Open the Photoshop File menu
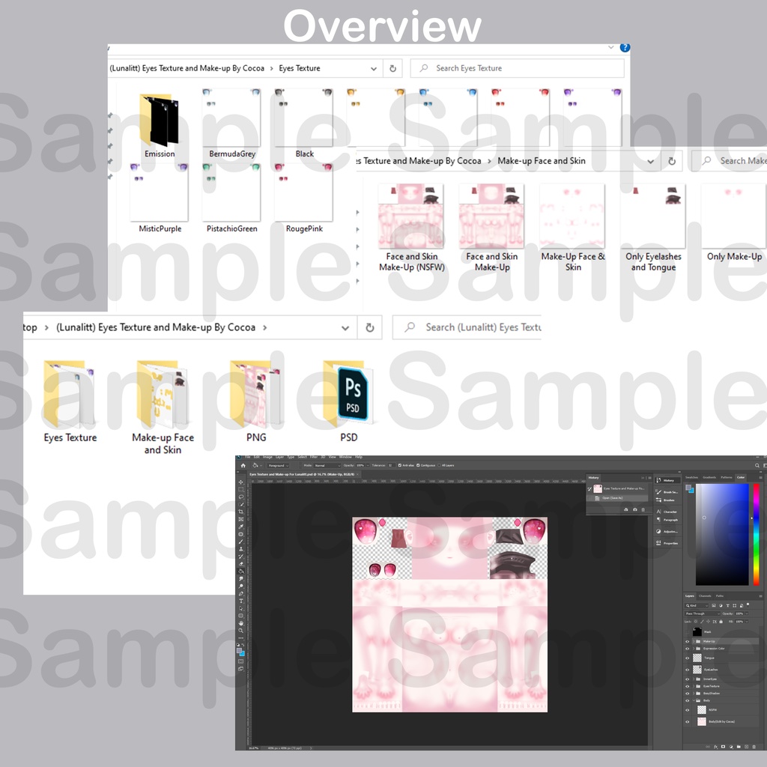The width and height of the screenshot is (767, 767). coord(247,457)
